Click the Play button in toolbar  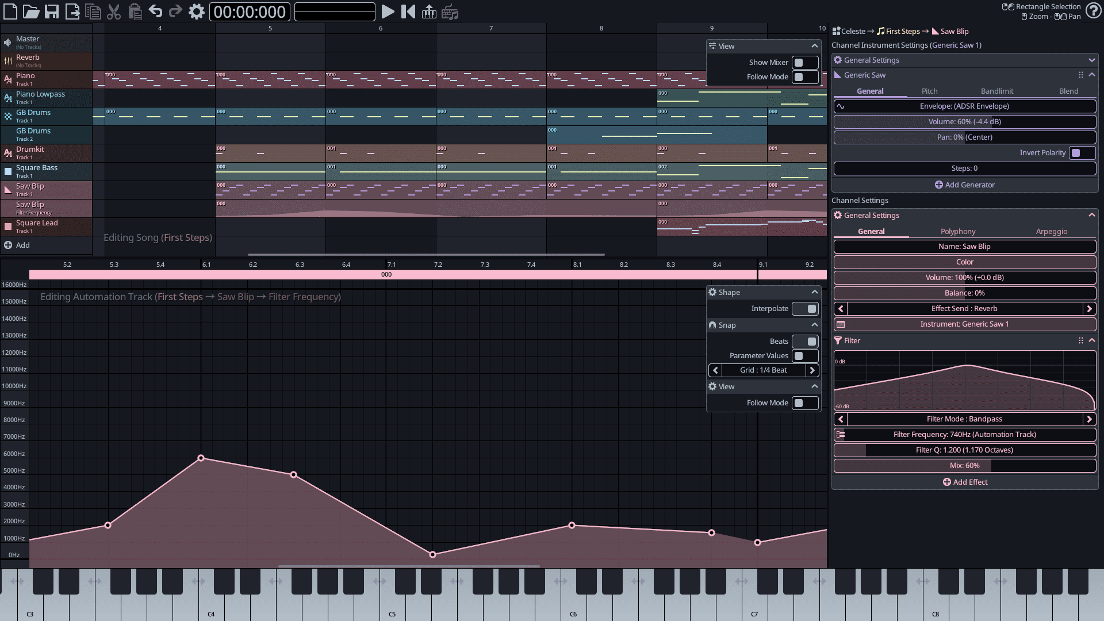coord(388,11)
